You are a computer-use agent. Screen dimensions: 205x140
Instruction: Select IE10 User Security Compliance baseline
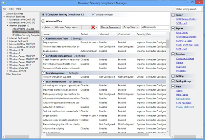pos(26,35)
